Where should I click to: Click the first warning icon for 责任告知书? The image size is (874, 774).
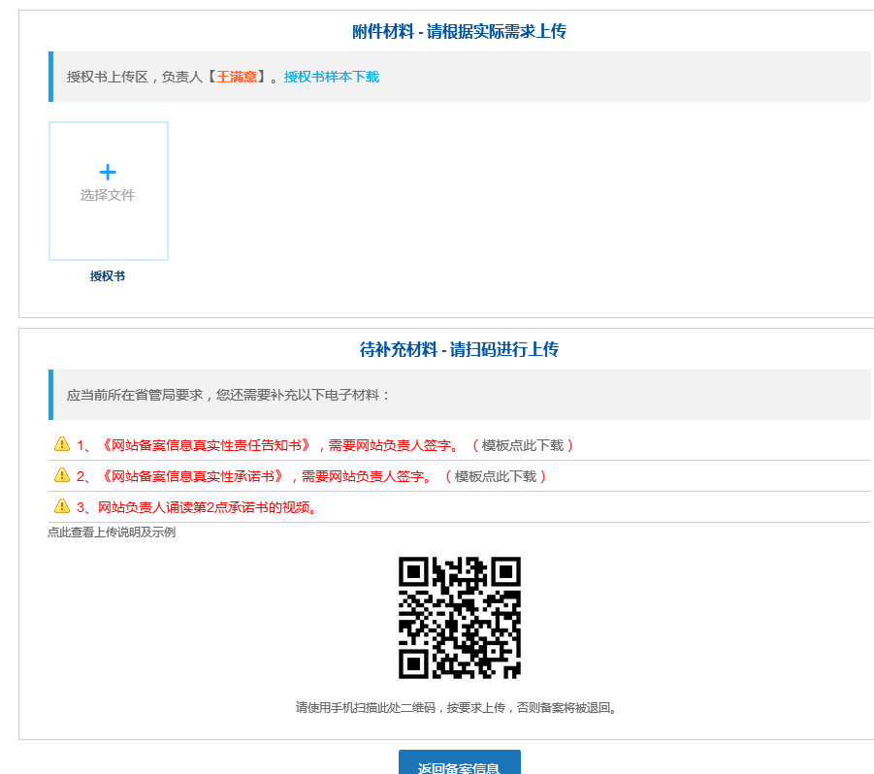tap(62, 444)
